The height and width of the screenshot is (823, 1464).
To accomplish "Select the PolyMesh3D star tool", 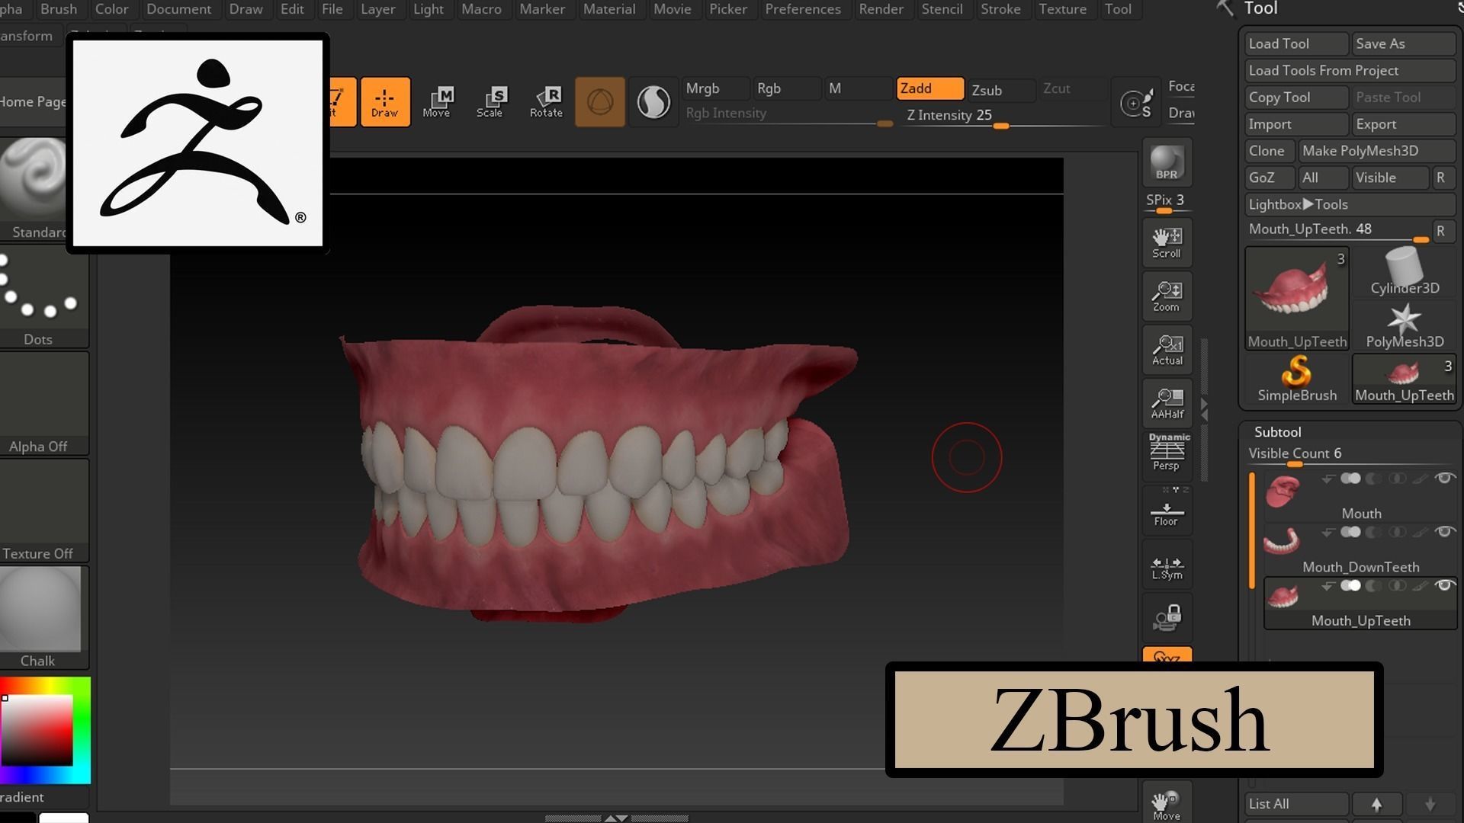I will pyautogui.click(x=1405, y=326).
